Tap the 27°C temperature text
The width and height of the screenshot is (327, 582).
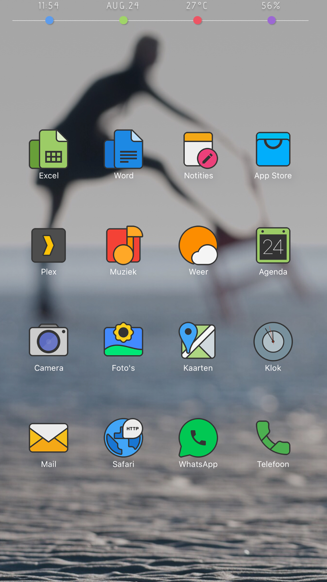point(197,6)
